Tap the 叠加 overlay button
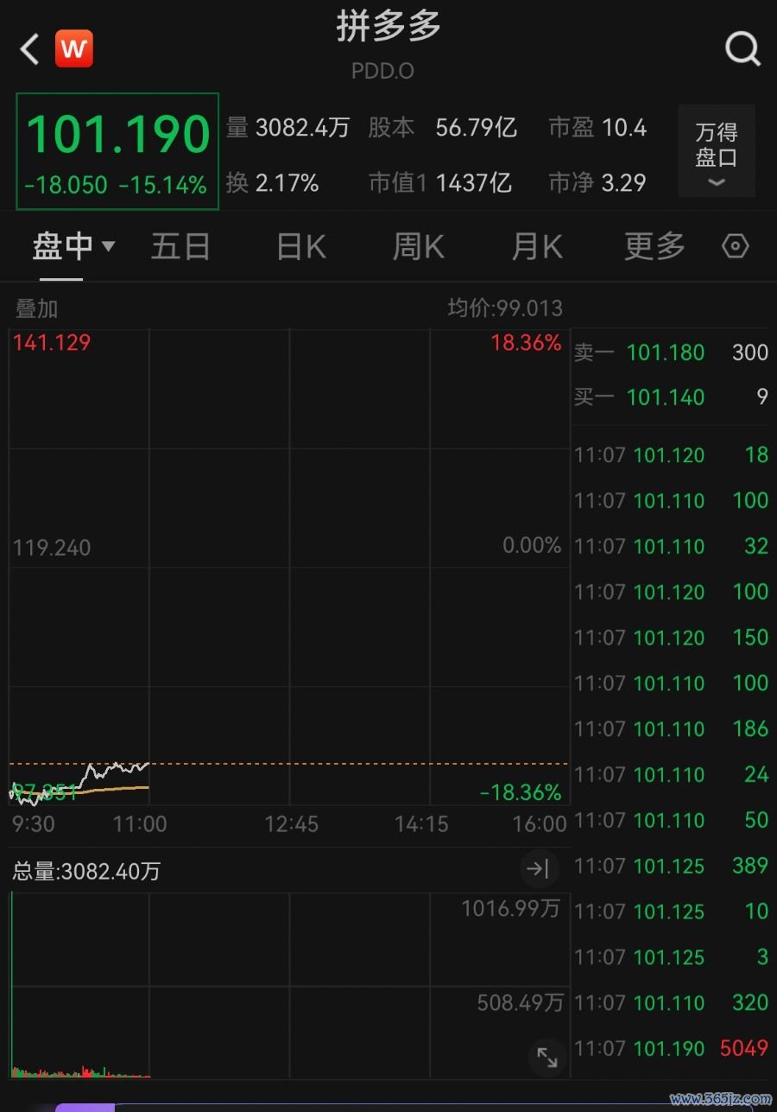 tap(37, 308)
